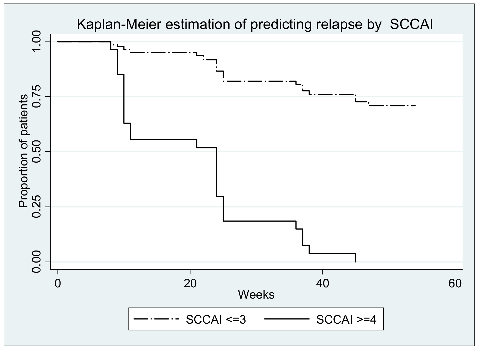Viewport: 479px width, 350px height.
Task: Click the solid line sample in legend
Action: coord(286,319)
